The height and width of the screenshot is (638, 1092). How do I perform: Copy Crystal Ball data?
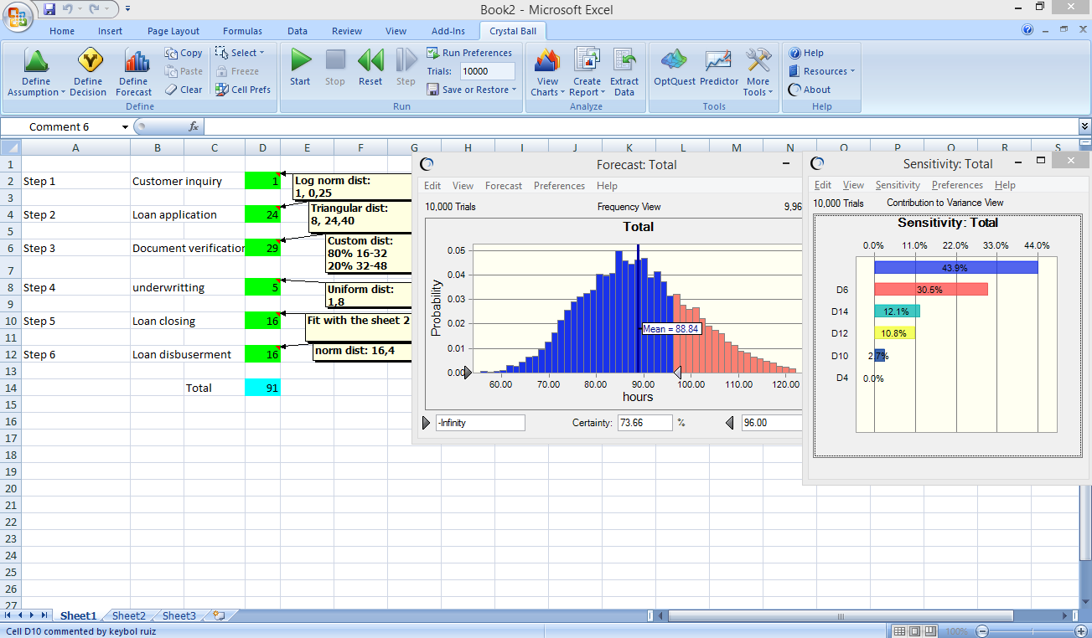pyautogui.click(x=184, y=53)
